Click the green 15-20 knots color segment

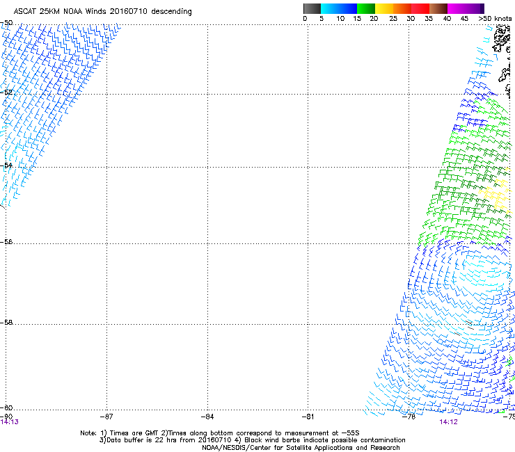(x=366, y=8)
